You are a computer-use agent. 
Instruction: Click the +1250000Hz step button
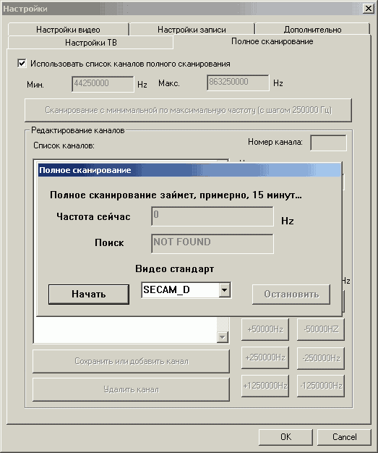[265, 386]
